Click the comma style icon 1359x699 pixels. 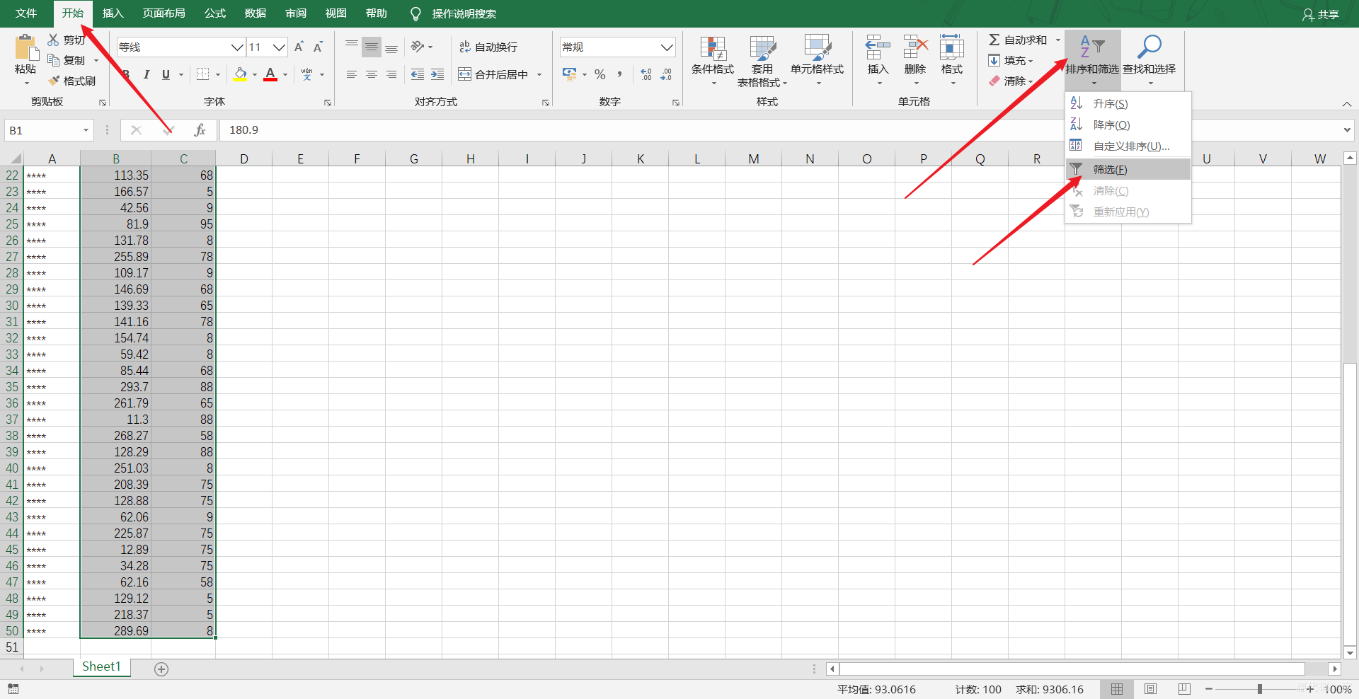(x=619, y=74)
